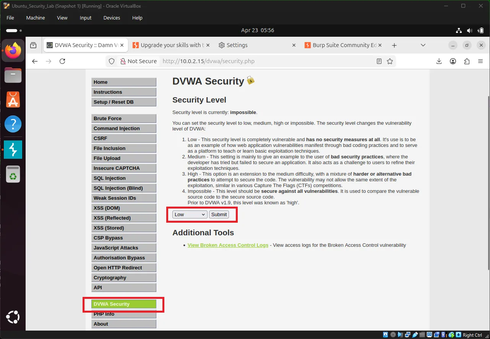Open reader view icon in address bar

coord(379,61)
